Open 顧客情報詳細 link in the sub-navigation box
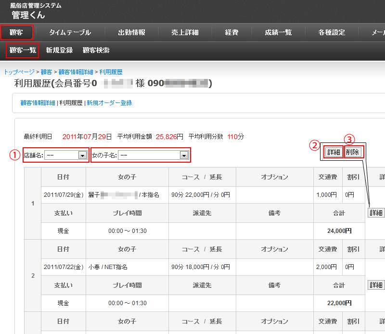Screen dimensions: 385x334 pyautogui.click(x=38, y=103)
